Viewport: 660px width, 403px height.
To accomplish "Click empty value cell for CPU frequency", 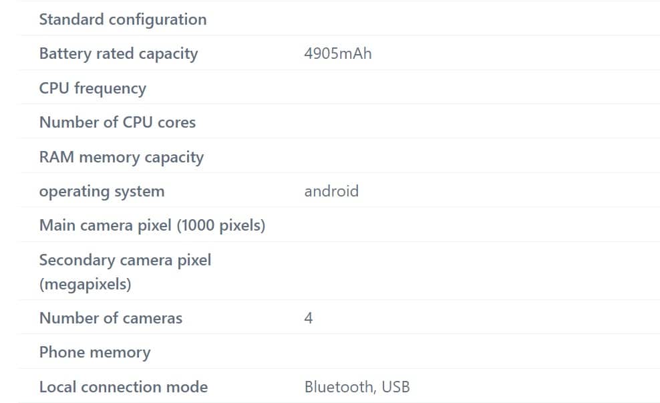I will click(480, 88).
